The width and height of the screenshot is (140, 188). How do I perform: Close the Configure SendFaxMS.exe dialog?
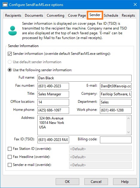135,5
